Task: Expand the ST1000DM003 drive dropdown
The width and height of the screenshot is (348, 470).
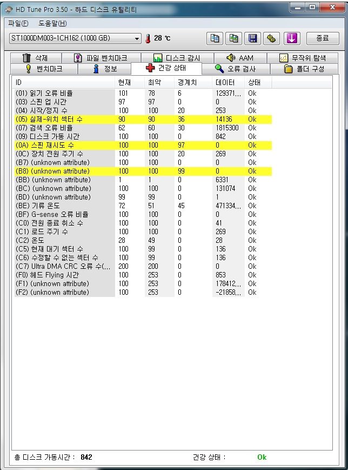Action: [x=75, y=38]
